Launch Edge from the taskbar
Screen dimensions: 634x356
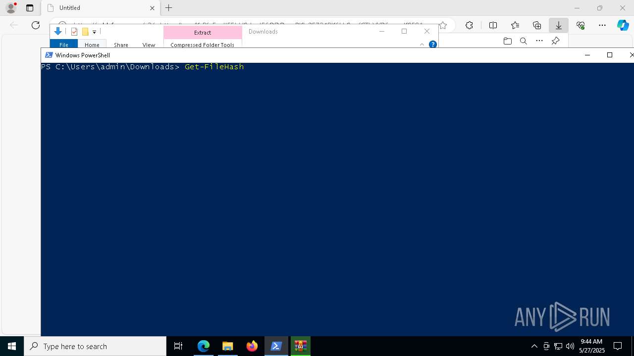tap(204, 346)
